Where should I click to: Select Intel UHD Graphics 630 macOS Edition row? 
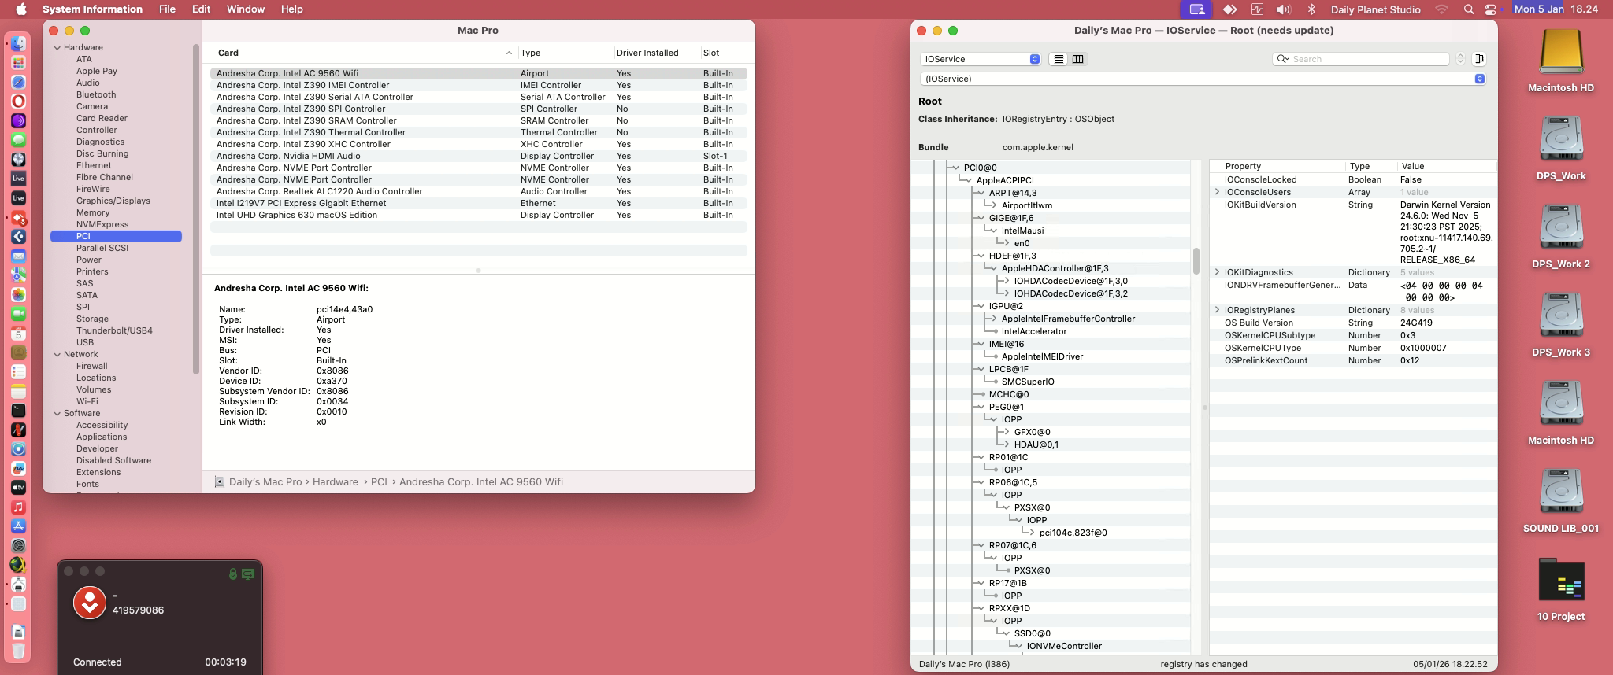coord(478,215)
